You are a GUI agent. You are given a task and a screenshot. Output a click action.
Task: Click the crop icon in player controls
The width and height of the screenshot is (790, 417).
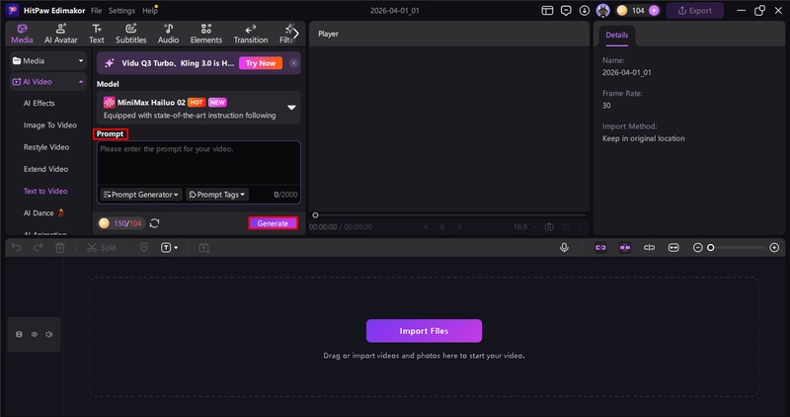566,227
